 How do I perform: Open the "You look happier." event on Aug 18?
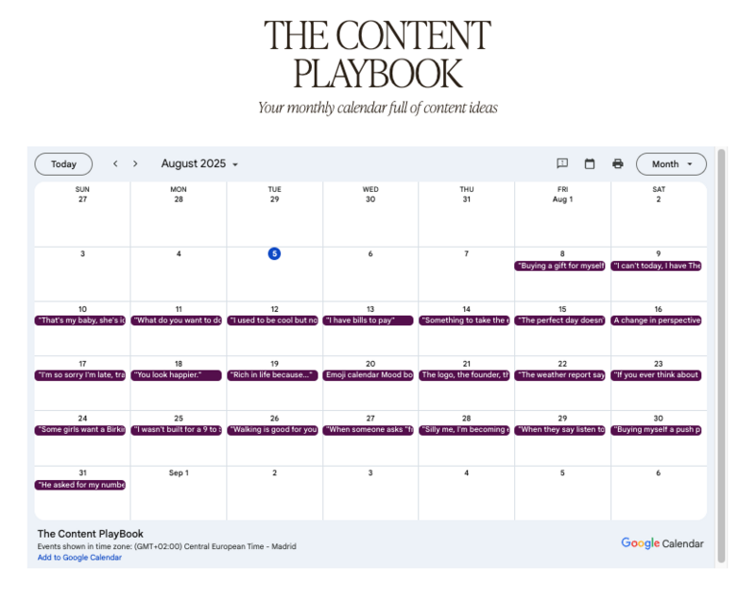click(x=176, y=375)
